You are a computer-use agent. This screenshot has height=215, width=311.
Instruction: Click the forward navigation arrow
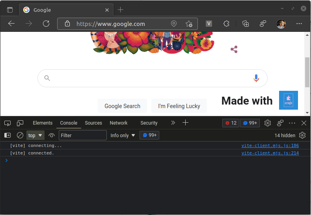[x=29, y=24]
